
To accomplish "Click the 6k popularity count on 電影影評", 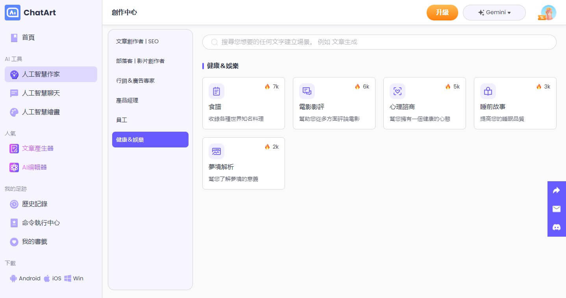I will [366, 86].
